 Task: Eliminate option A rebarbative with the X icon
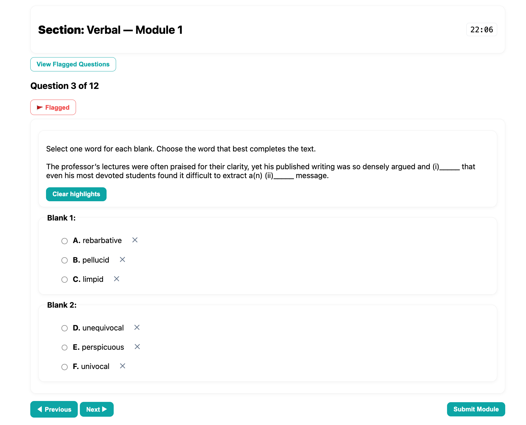134,240
